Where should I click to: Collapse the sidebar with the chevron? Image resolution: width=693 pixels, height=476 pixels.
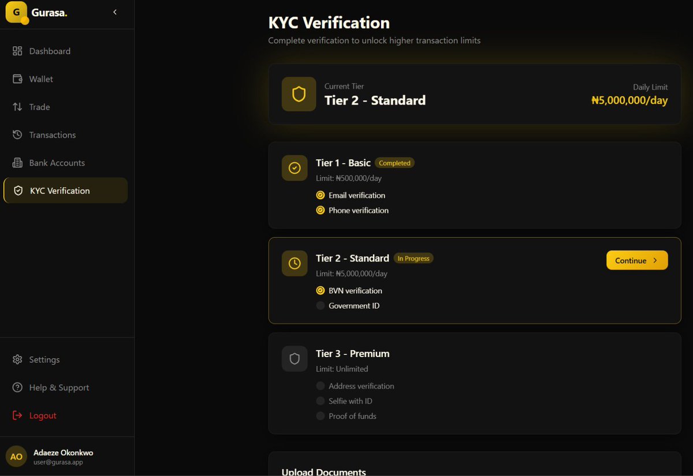pos(115,12)
